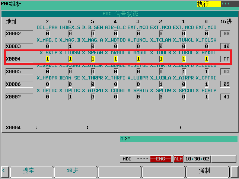Toggle bit 2 of X0006 (X_LUBLA)
This screenshot has width=239, height=179.
coord(161,84)
